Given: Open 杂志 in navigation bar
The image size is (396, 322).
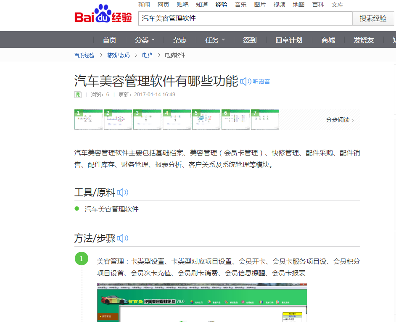Looking at the screenshot, I should coord(180,40).
